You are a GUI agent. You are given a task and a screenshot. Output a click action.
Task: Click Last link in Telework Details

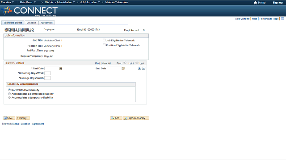[142, 63]
